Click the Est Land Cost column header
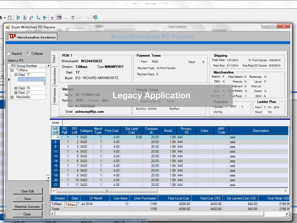Screen dimensions: 297x223 click(x=132, y=131)
